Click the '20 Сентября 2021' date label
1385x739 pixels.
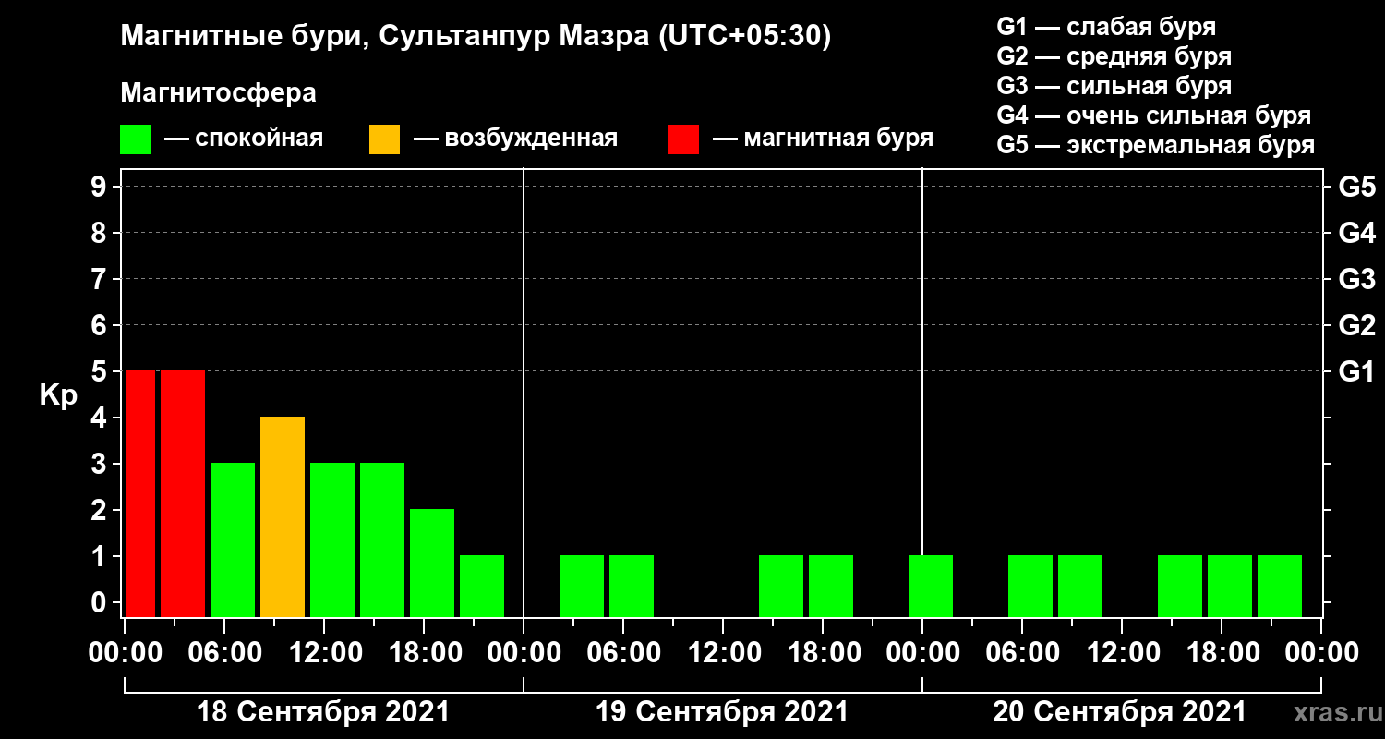pos(1120,712)
